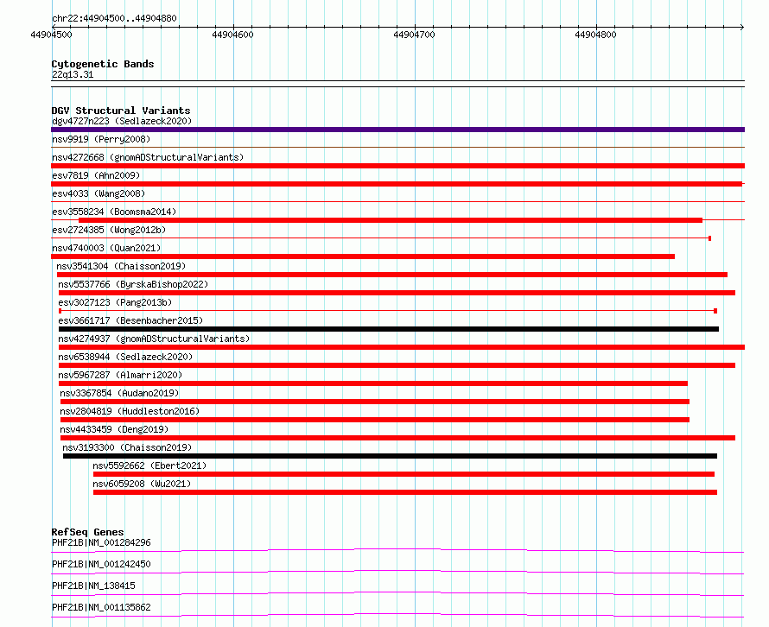The image size is (769, 627).
Task: Open variant nsv4740003 (Quan2021)
Action: click(106, 248)
